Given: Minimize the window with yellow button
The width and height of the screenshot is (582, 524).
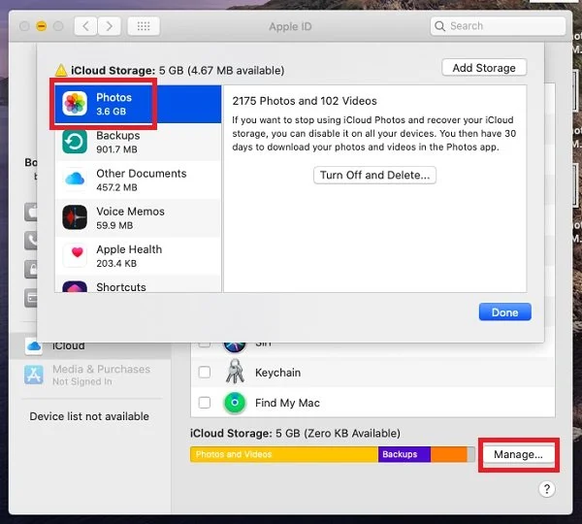Looking at the screenshot, I should point(41,26).
